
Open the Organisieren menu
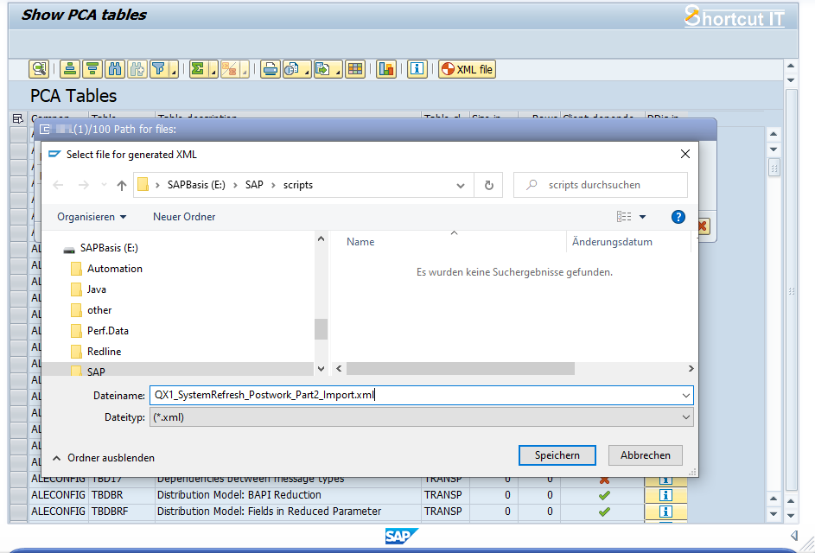[x=91, y=216]
